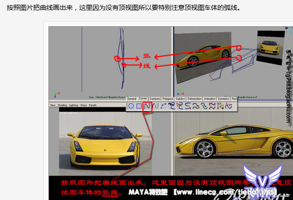
Task: Select the NURBS circle shelf icon
Action: pos(131,106)
